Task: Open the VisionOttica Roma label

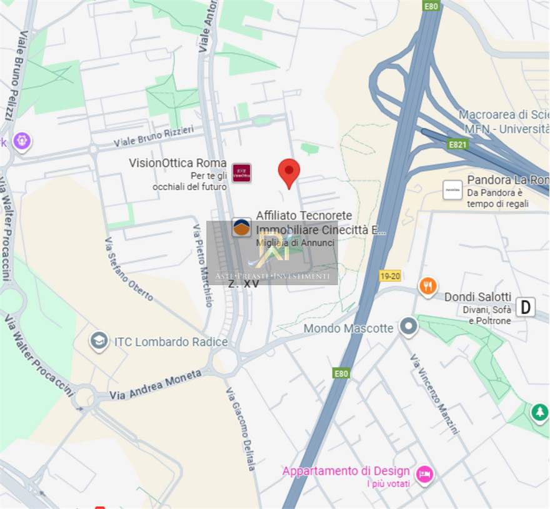Action: [177, 163]
